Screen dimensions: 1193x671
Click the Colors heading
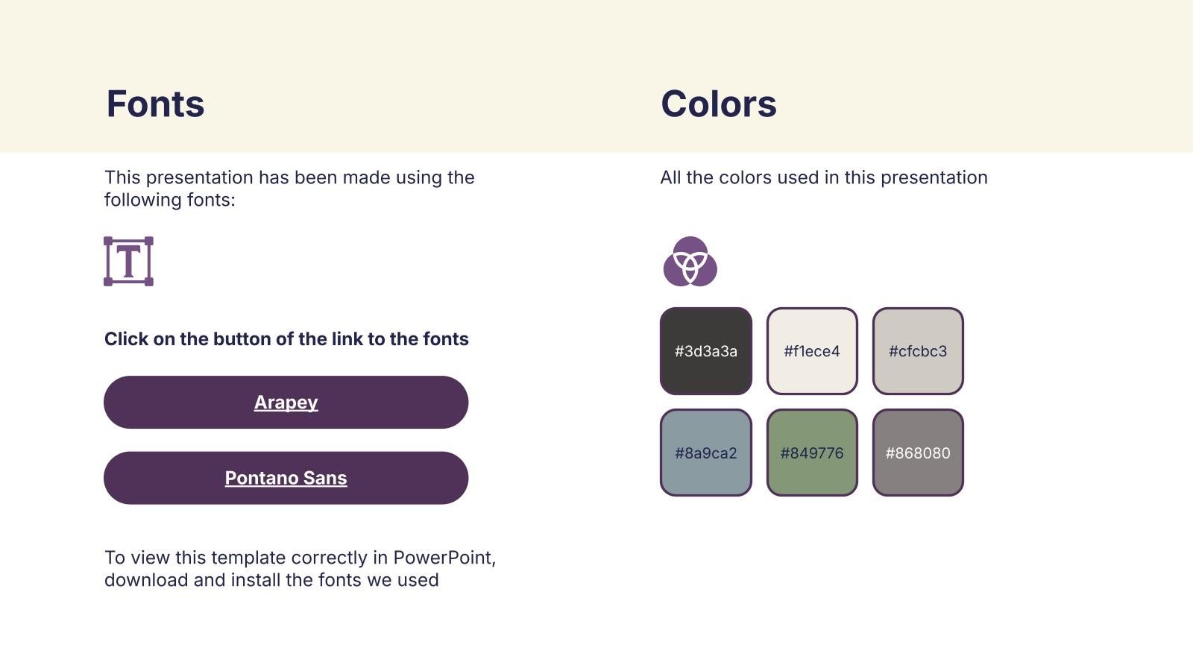(718, 104)
